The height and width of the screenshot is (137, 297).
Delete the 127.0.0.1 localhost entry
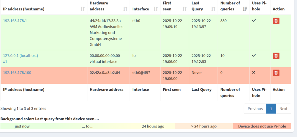coord(276,56)
